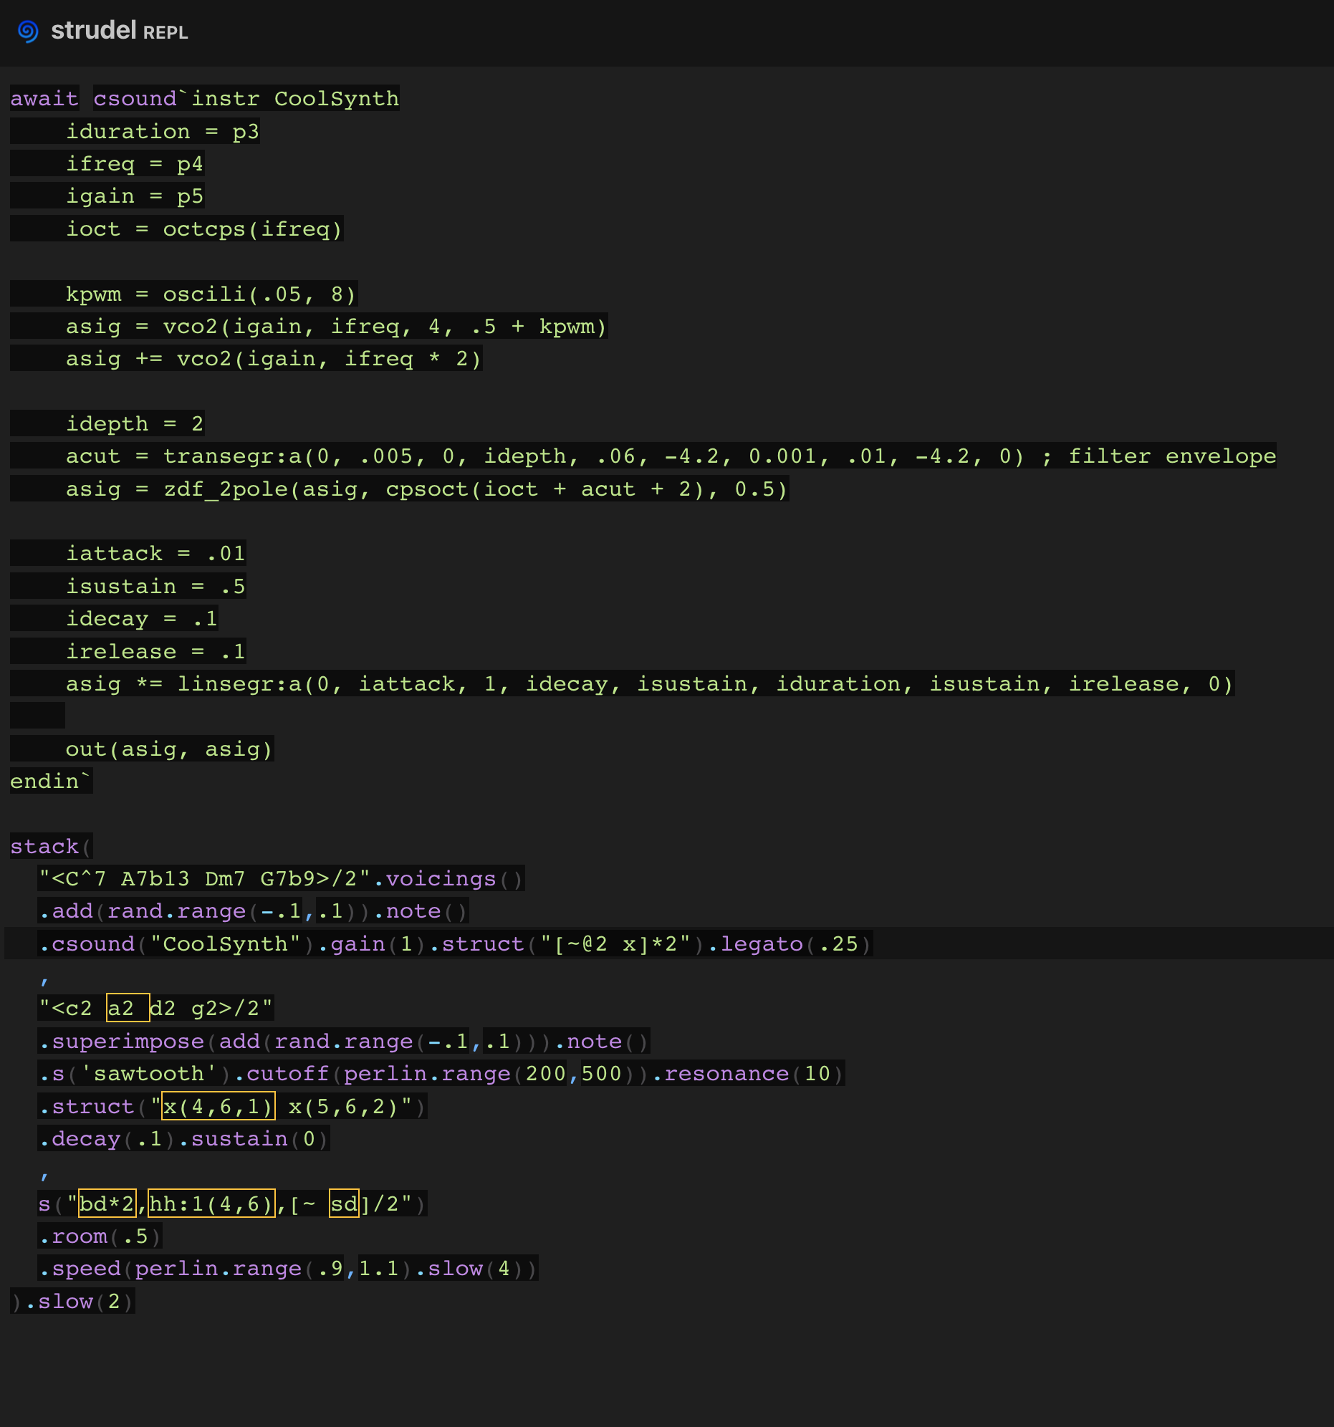This screenshot has width=1334, height=1427.
Task: Click the '.room(.5)' line
Action: point(100,1236)
